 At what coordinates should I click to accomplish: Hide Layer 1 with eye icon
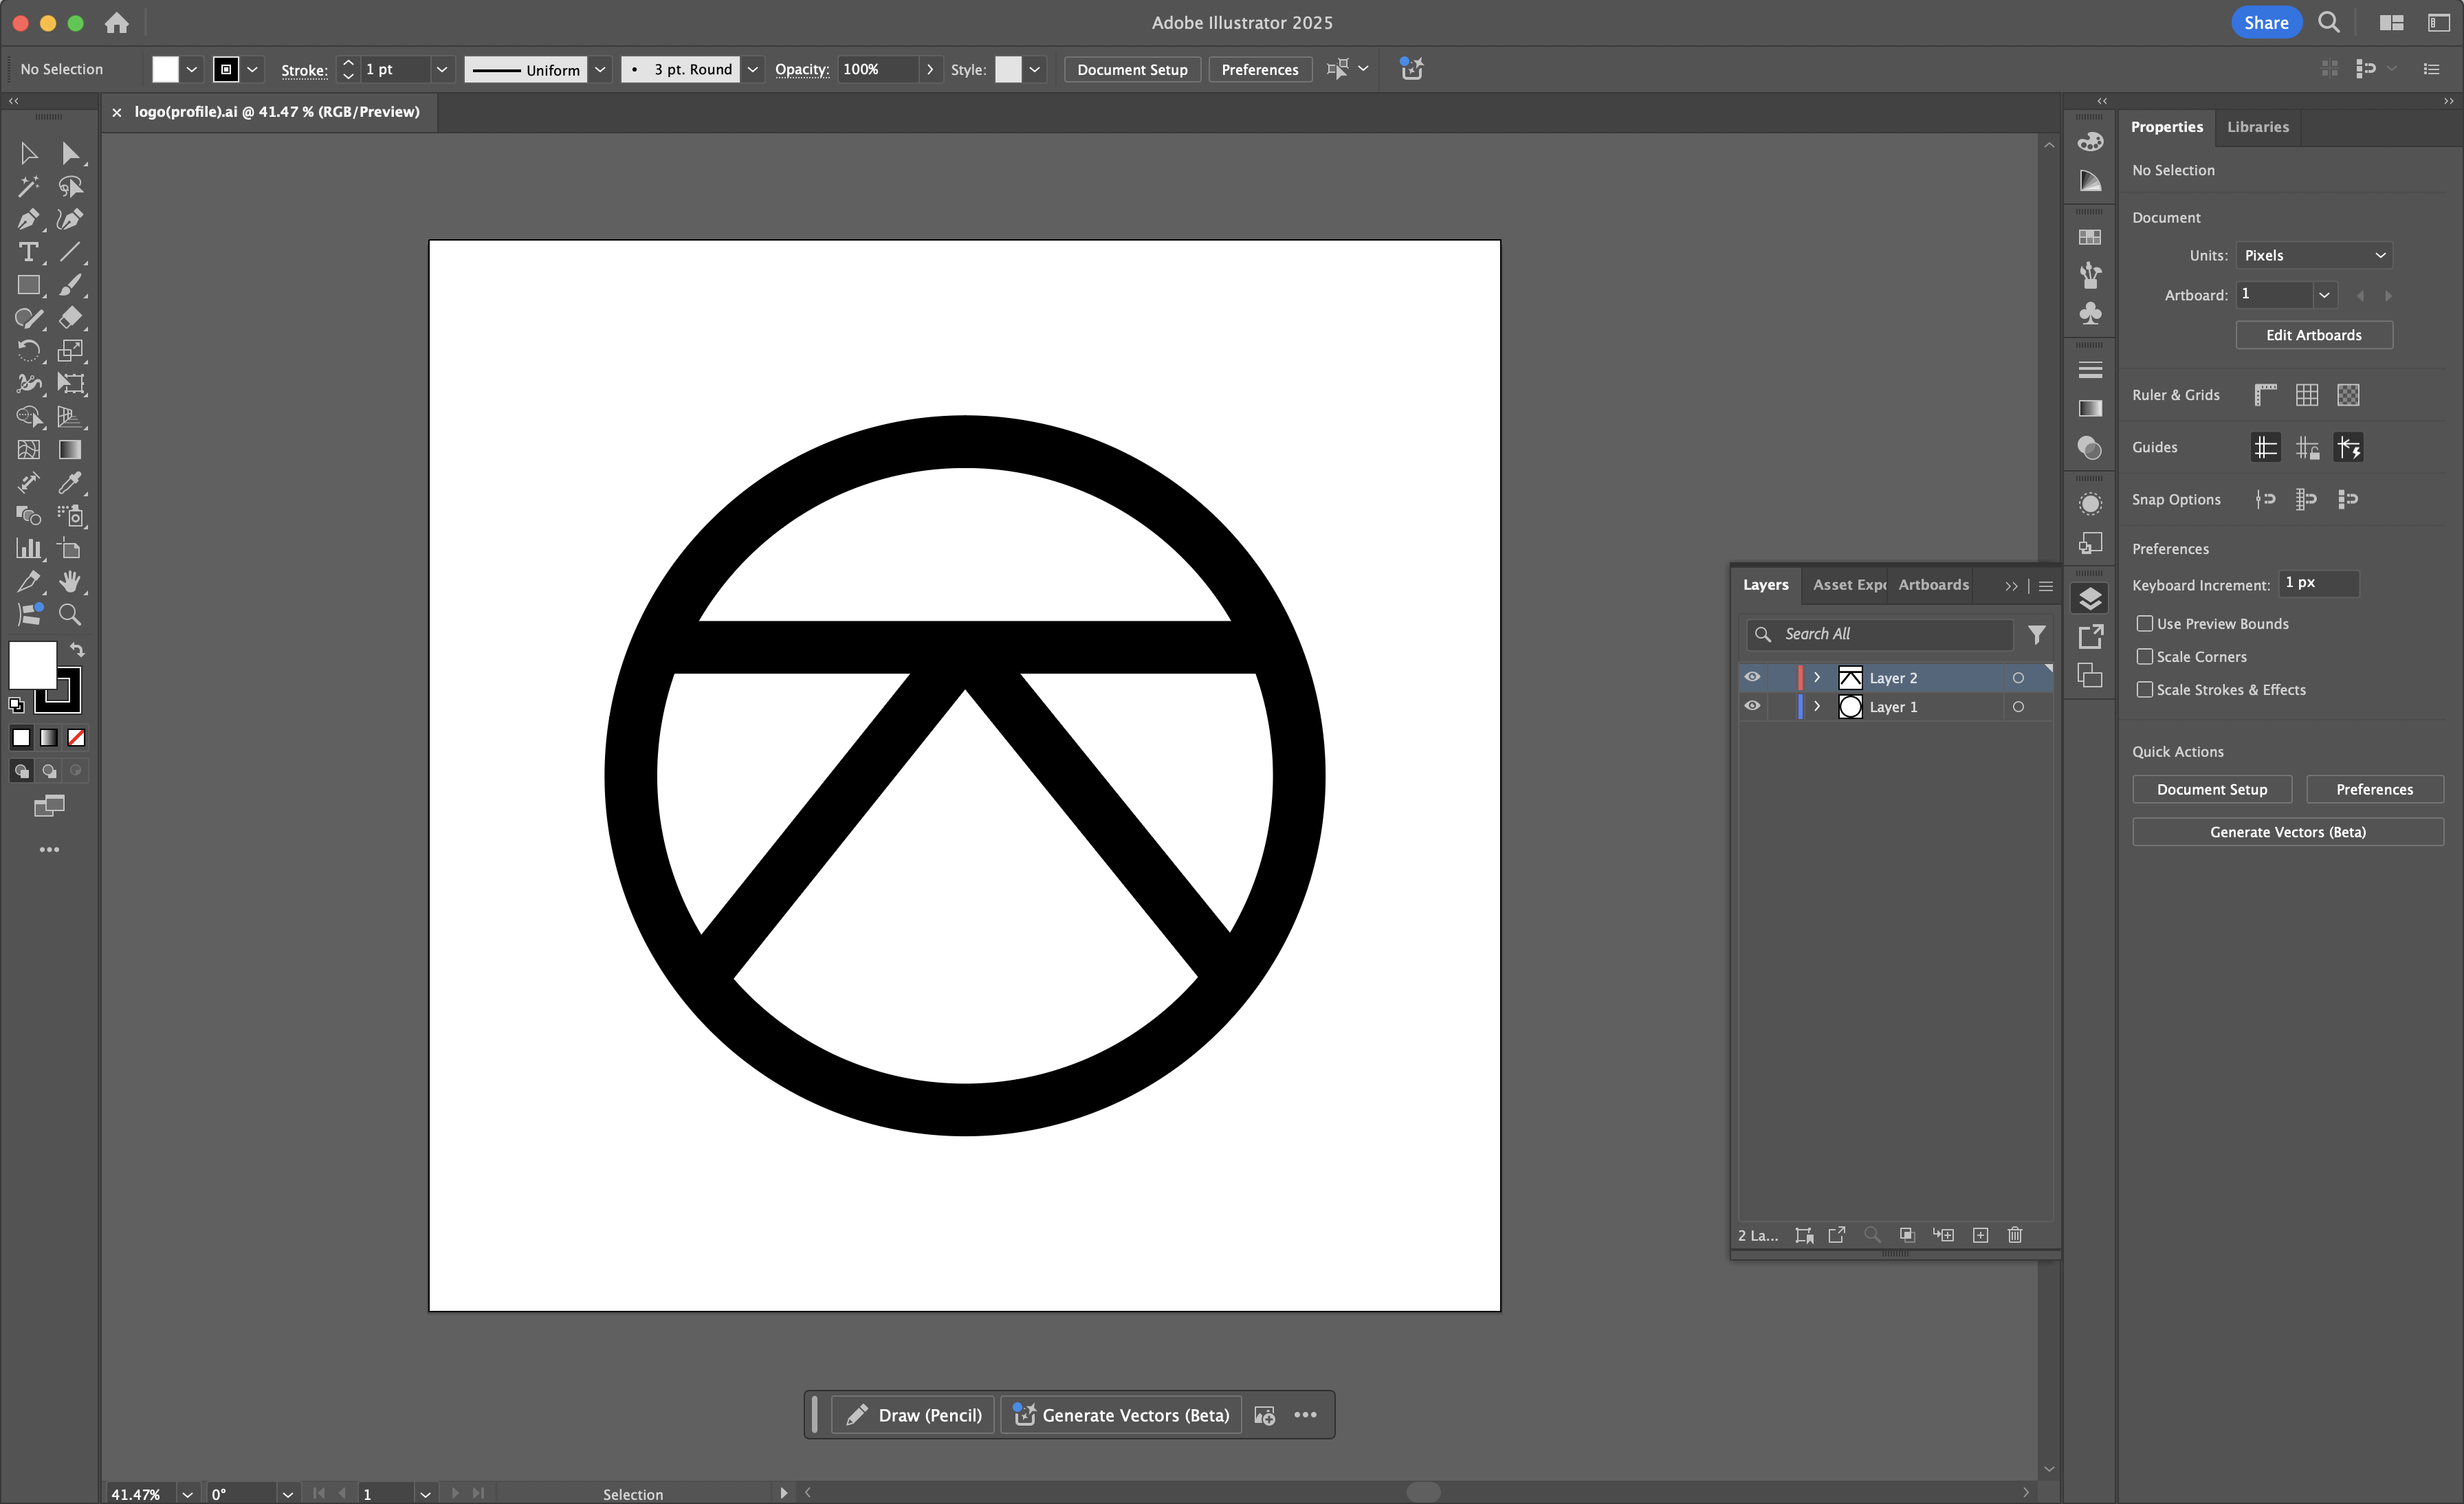pyautogui.click(x=1752, y=706)
